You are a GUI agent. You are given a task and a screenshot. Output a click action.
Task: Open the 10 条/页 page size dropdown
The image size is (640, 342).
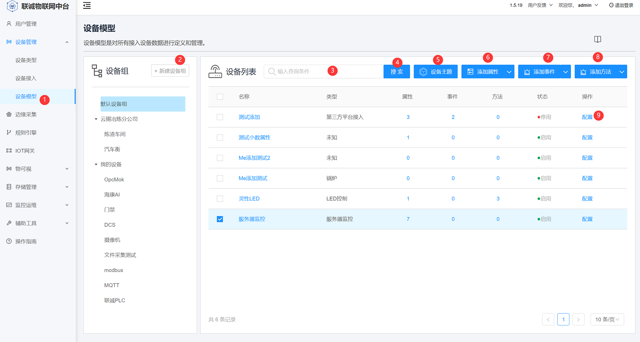point(607,319)
